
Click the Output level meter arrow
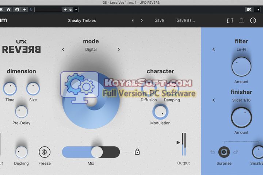coord(178,143)
